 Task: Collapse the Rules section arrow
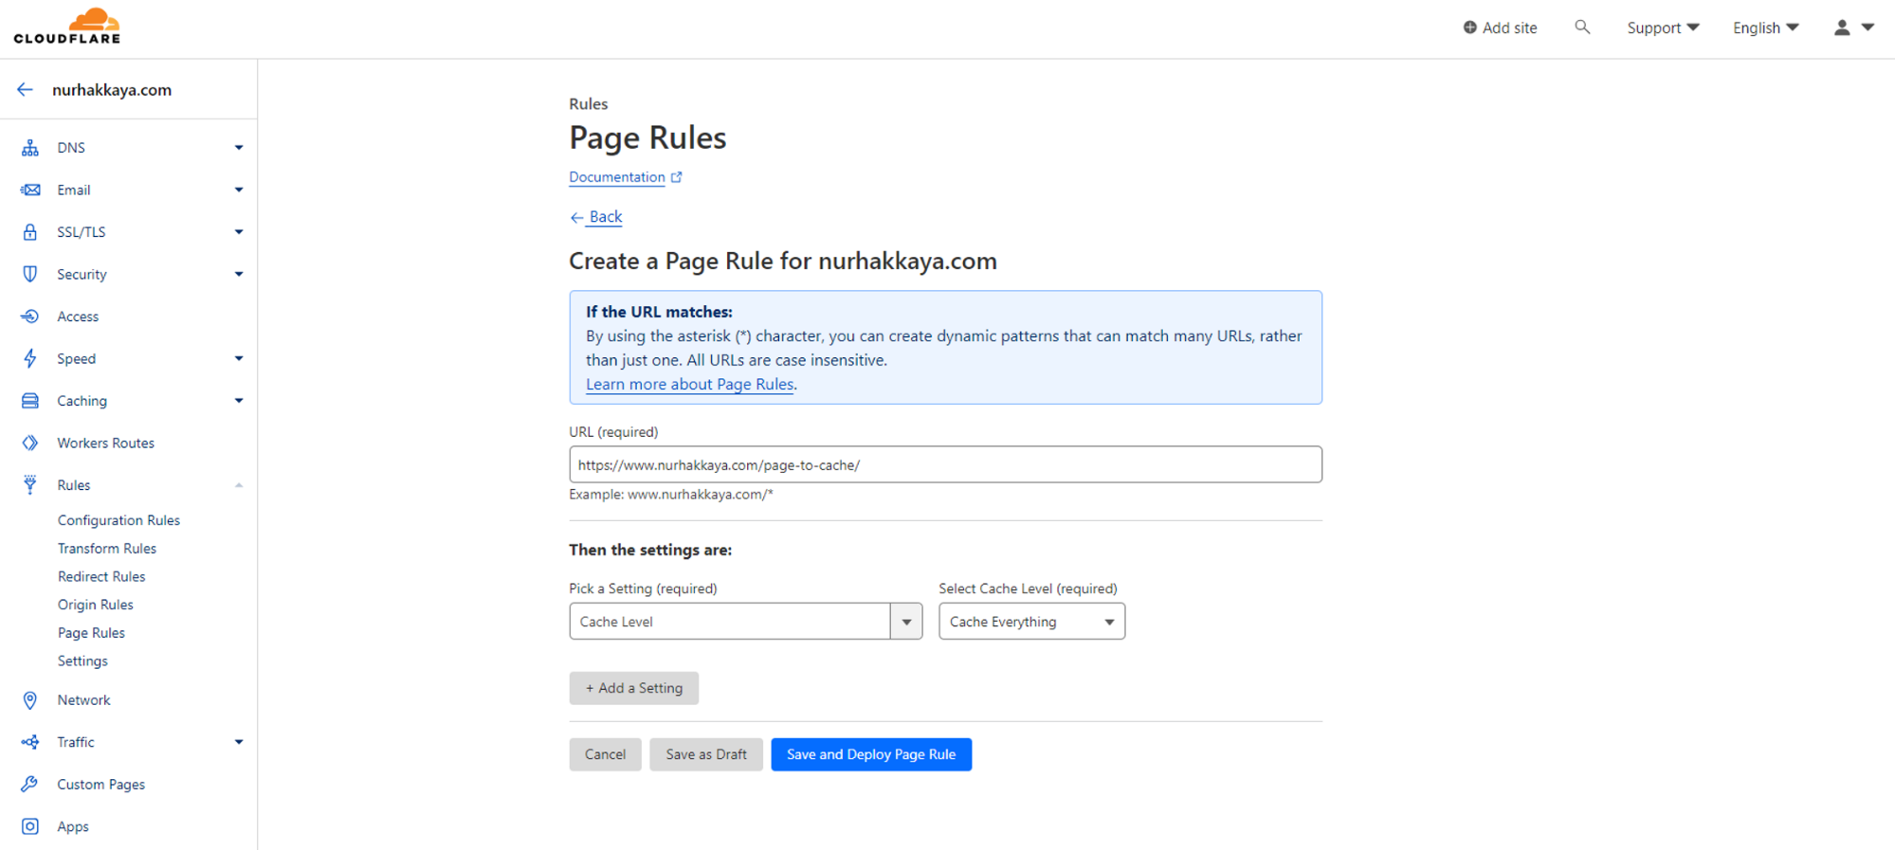(239, 485)
